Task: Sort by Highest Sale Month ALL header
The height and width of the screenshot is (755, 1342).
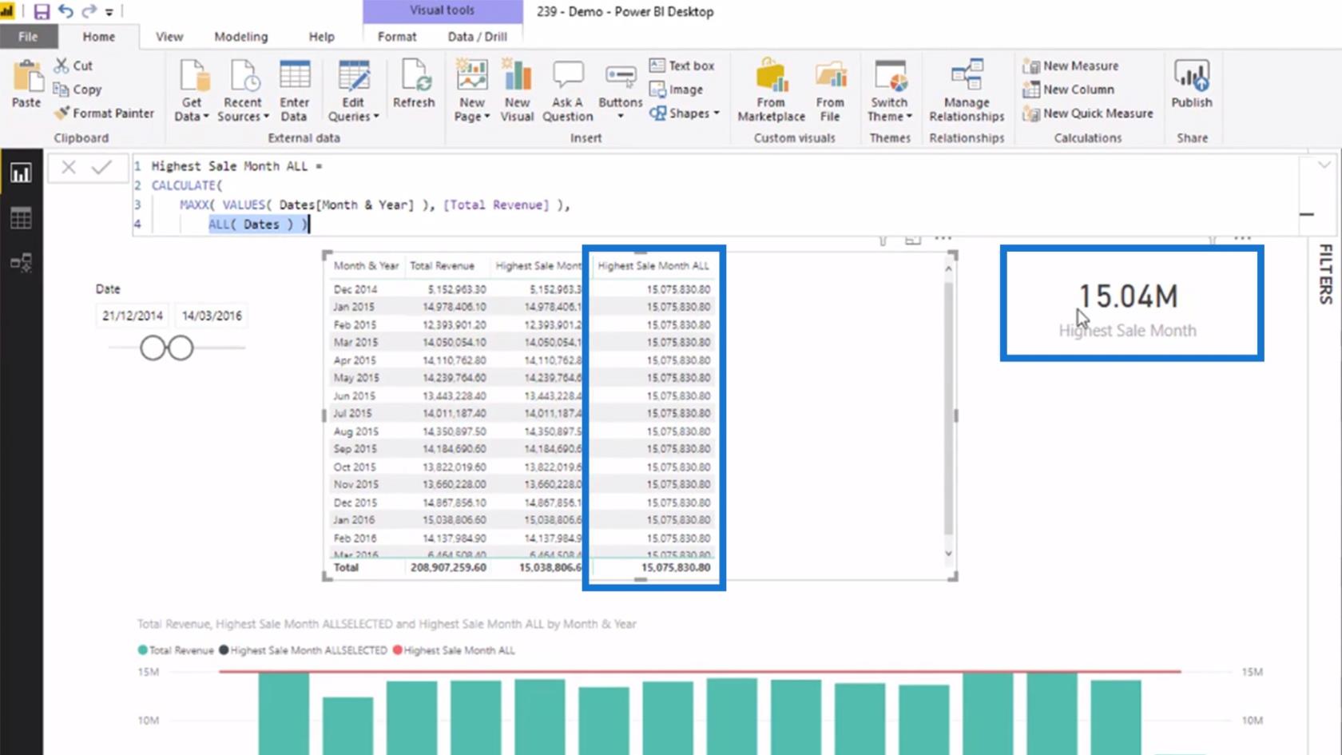Action: [x=653, y=265]
